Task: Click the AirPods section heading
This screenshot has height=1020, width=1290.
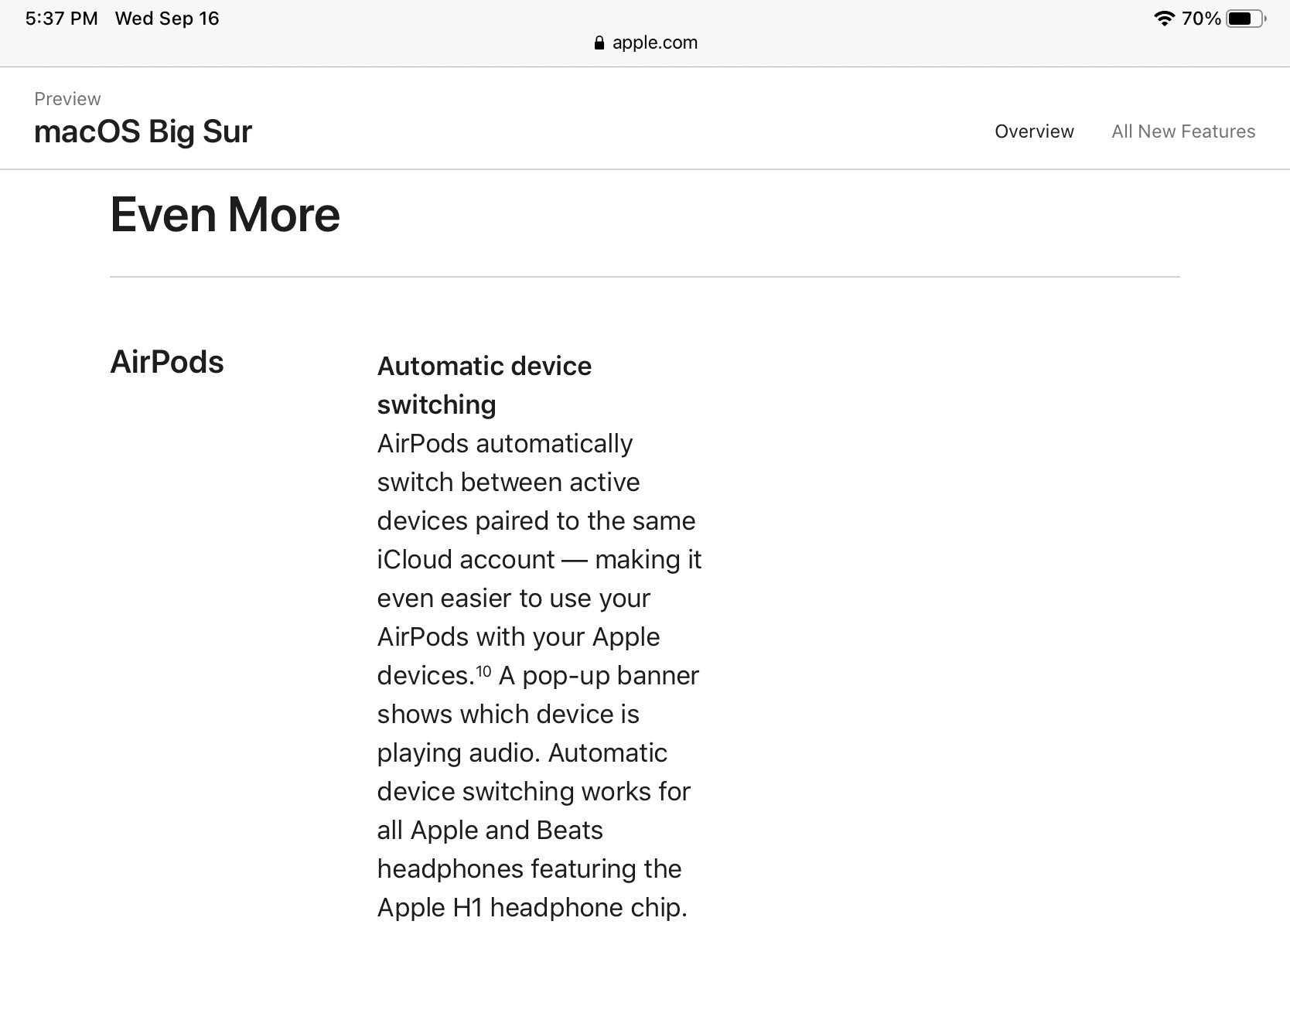Action: point(167,362)
